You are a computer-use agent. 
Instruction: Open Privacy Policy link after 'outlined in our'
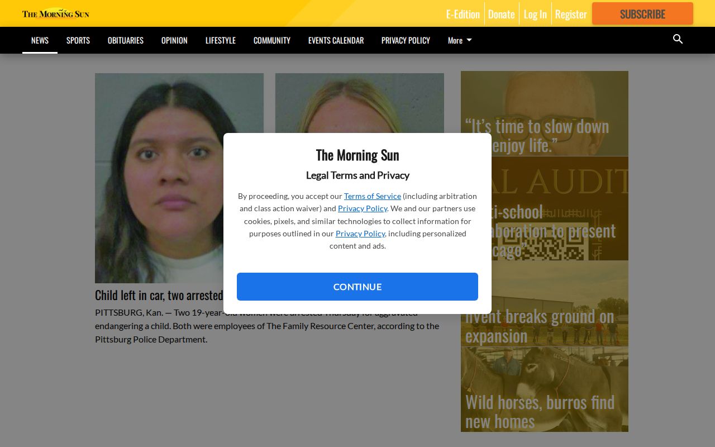(x=360, y=233)
